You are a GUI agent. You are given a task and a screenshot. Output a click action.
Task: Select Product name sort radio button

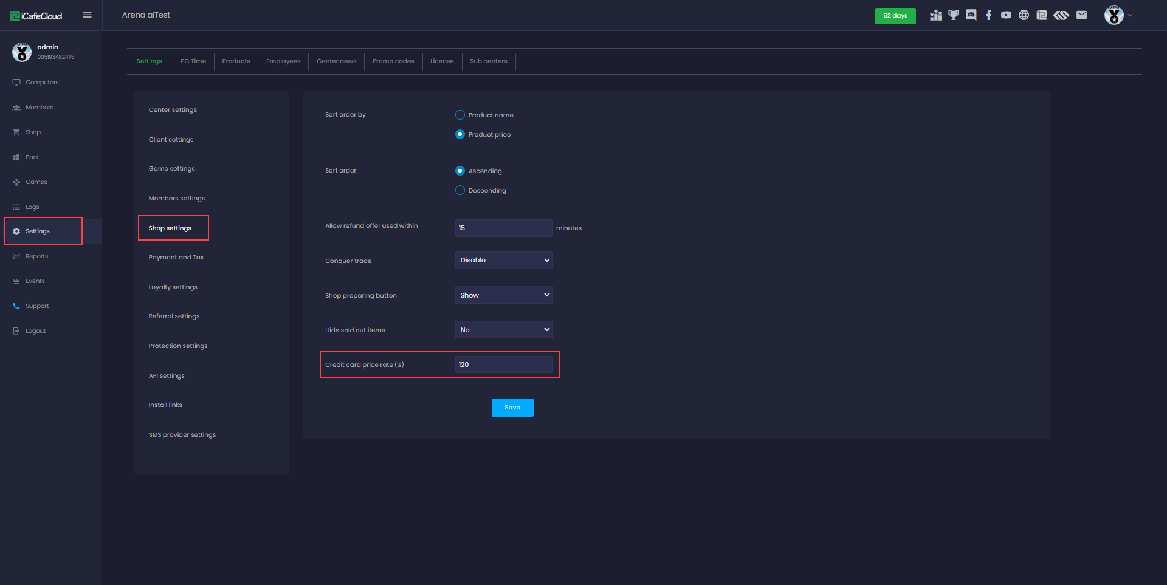[460, 115]
